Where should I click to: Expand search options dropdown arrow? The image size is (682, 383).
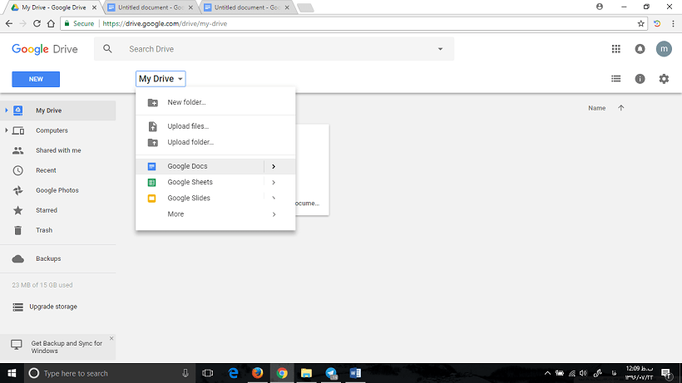pyautogui.click(x=440, y=49)
